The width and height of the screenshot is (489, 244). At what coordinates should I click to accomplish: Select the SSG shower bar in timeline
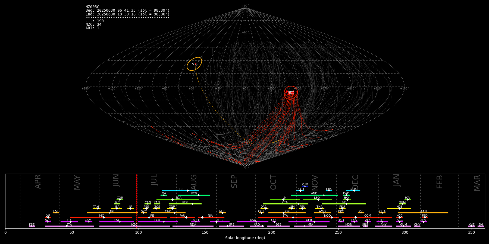117,222
